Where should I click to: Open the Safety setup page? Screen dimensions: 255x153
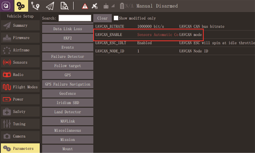pos(20,112)
